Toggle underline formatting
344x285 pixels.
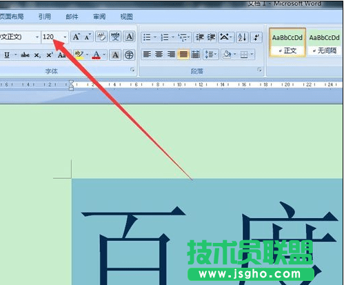point(7,55)
